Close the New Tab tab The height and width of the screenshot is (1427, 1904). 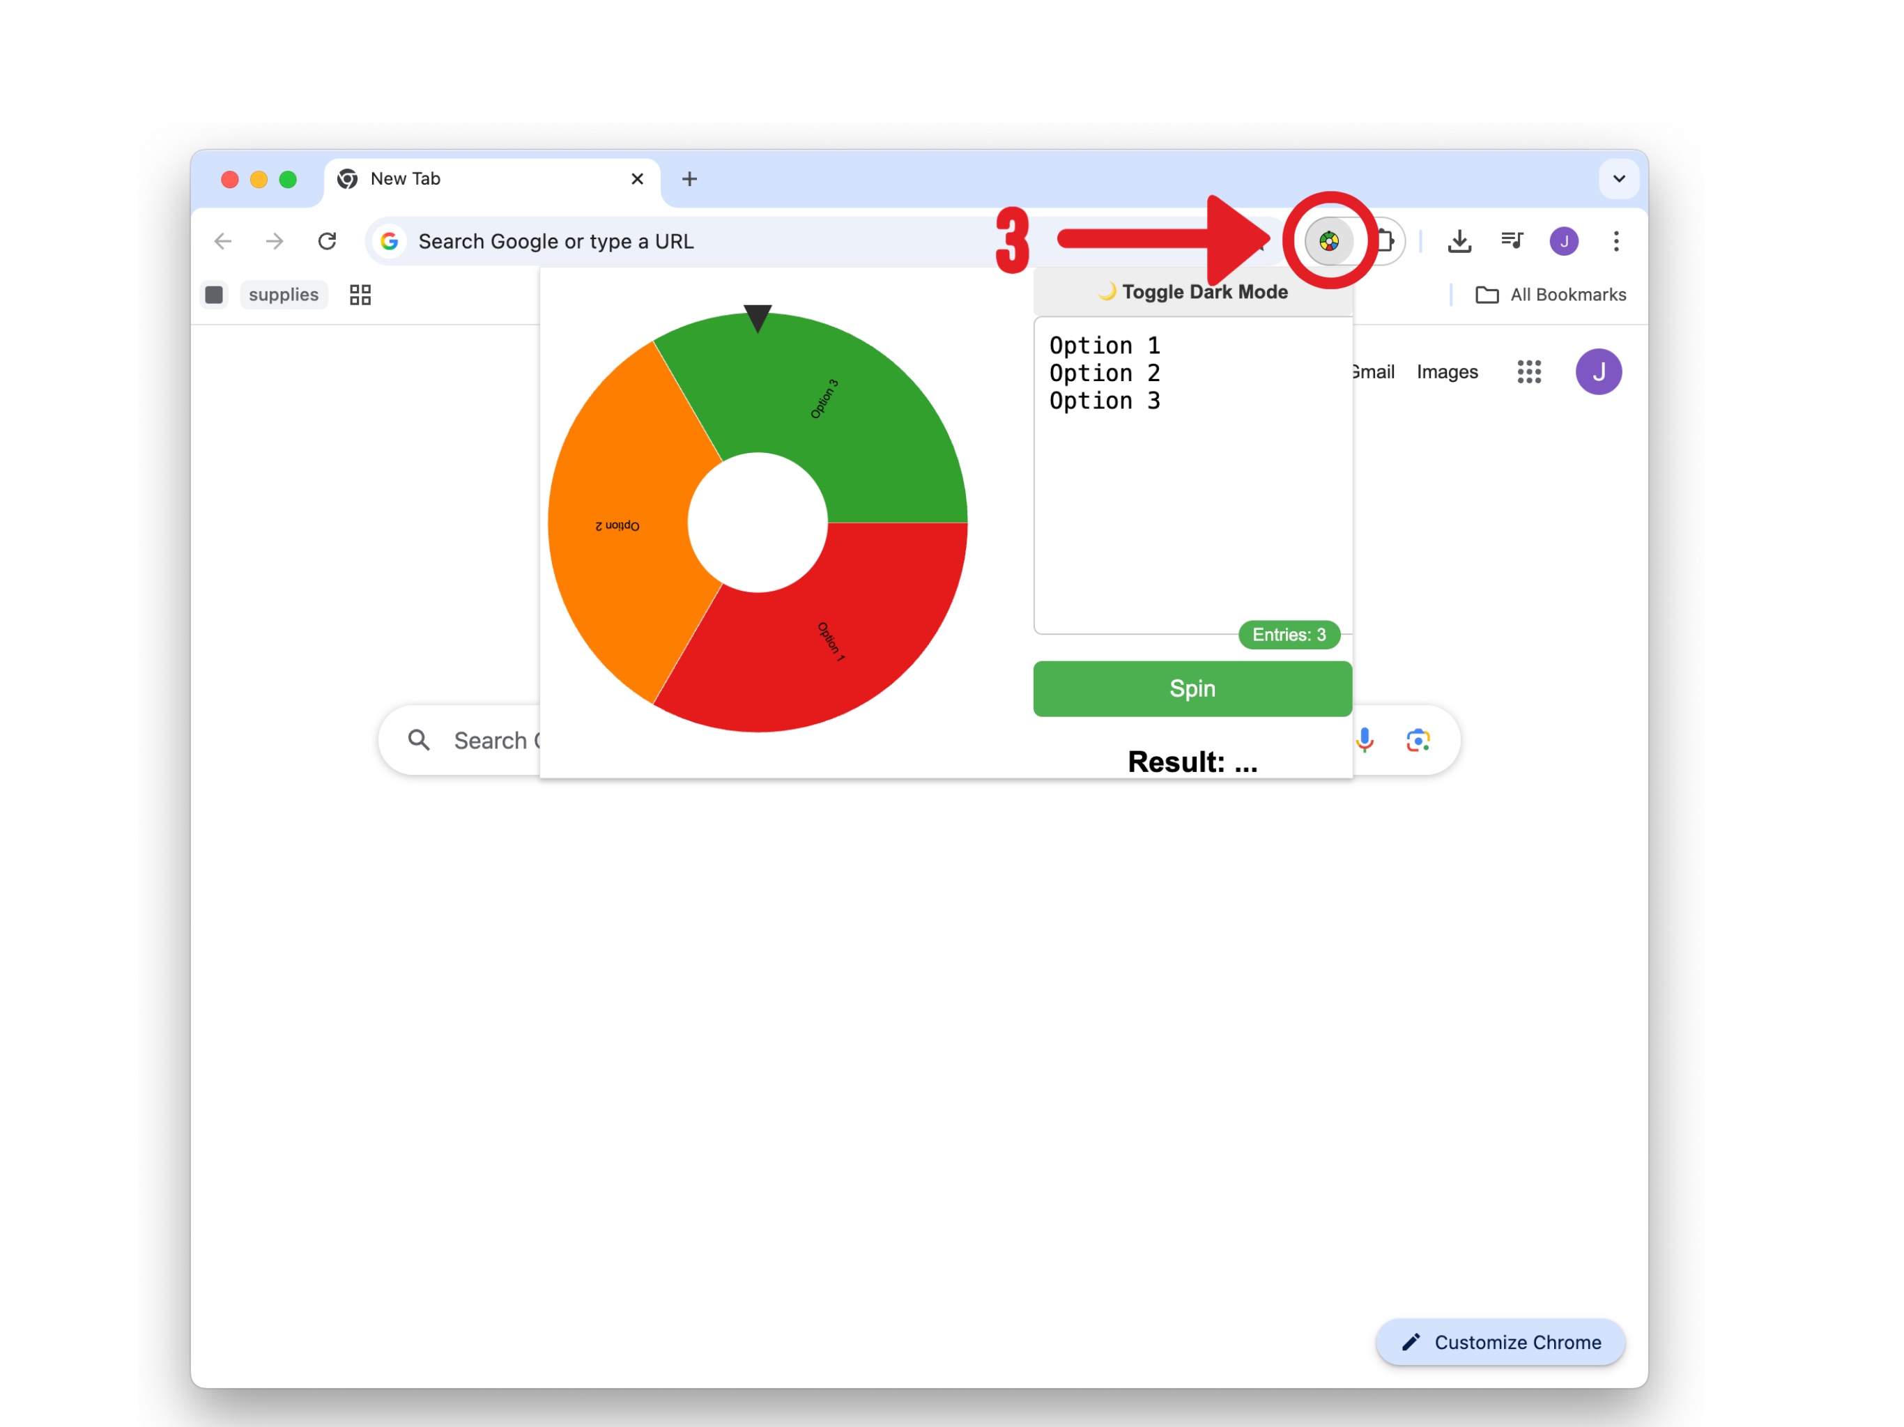(x=637, y=179)
